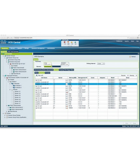Click the Domain Group root icon
This screenshot has height=163, width=140.
point(7,58)
